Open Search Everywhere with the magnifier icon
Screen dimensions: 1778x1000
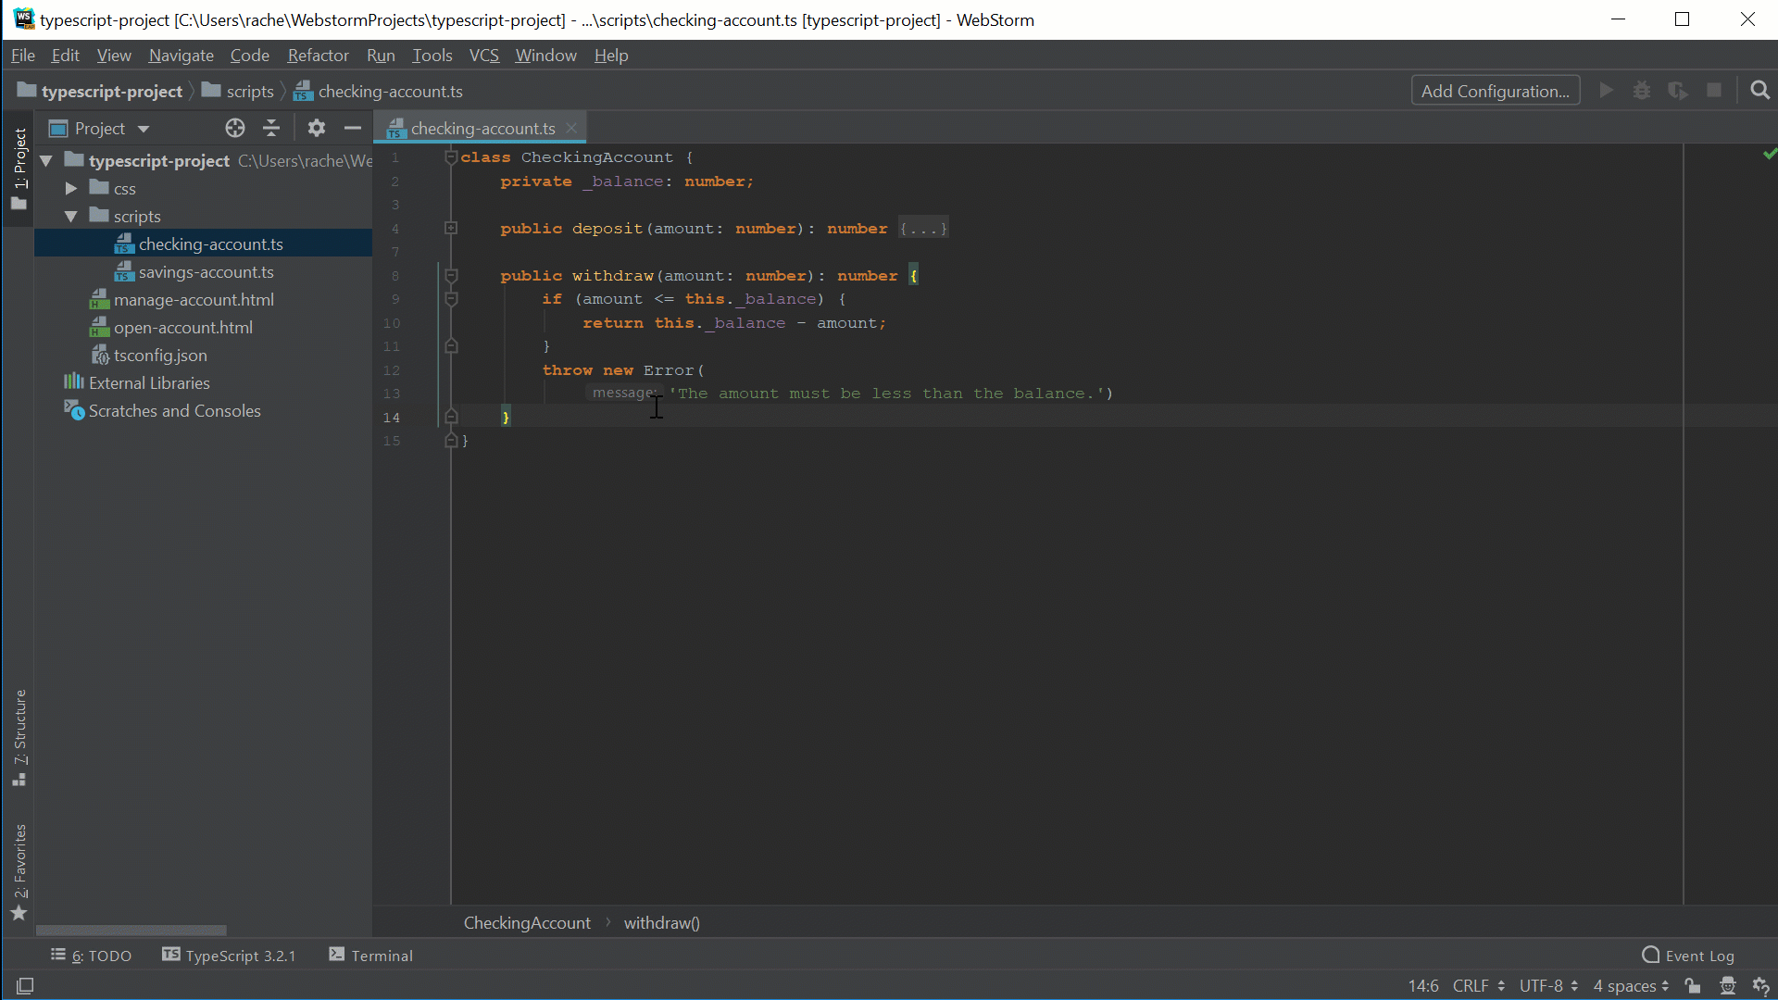tap(1759, 91)
